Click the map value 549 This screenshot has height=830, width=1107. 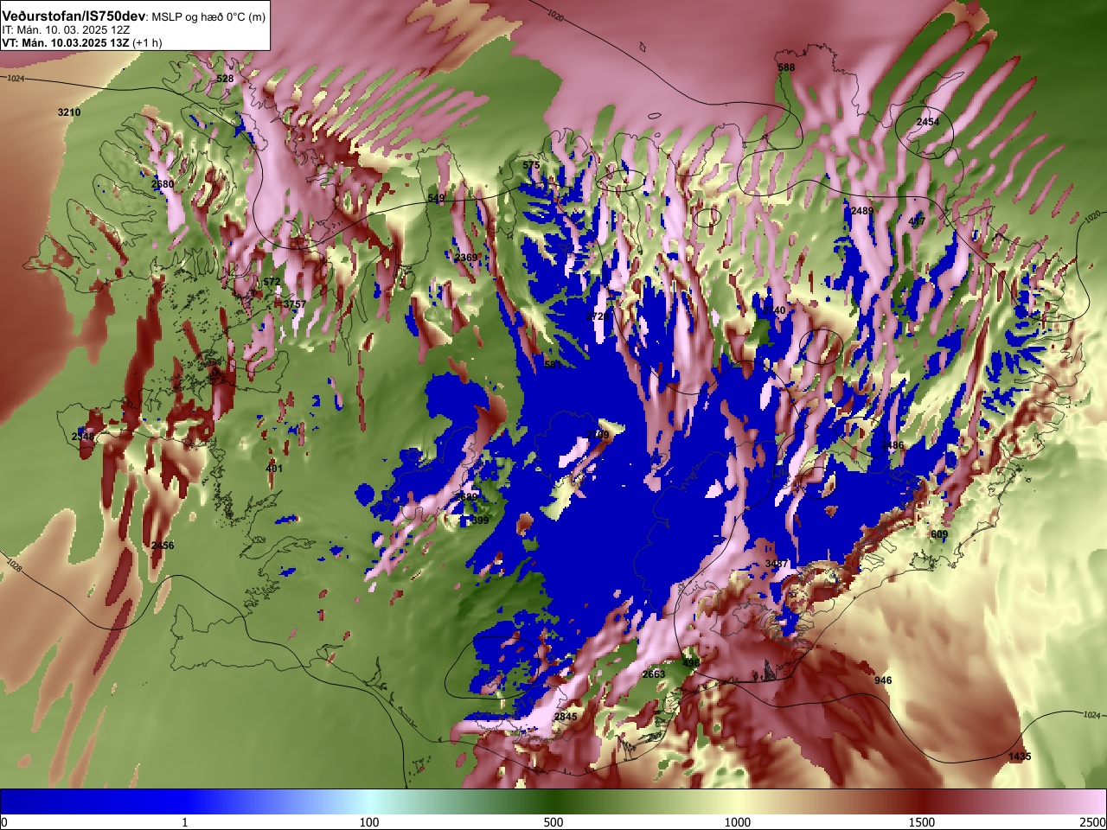436,198
